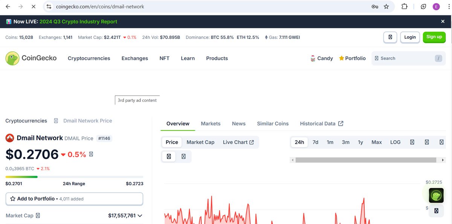Switch to the Overview tab
This screenshot has height=224, width=452.
tap(178, 124)
